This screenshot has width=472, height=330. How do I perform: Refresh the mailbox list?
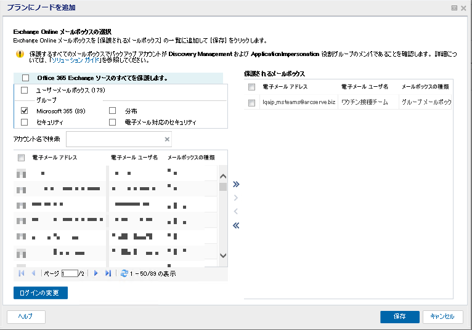[124, 273]
